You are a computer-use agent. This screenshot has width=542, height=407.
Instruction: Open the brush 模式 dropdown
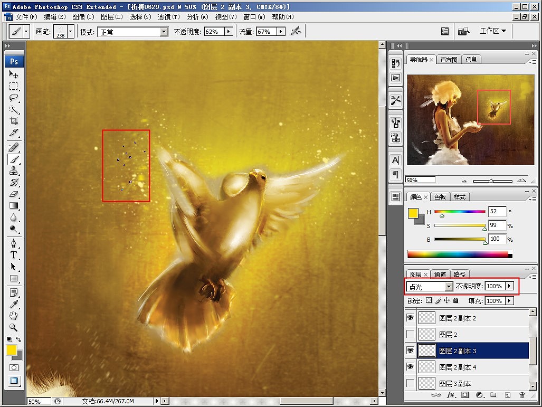tap(164, 32)
